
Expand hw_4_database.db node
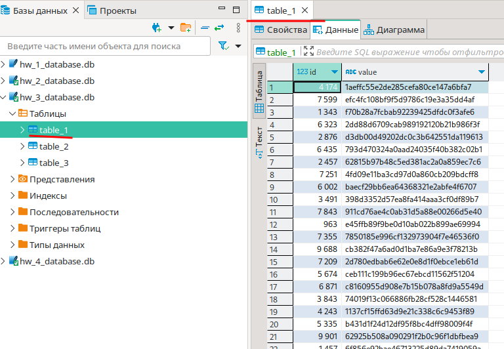click(x=3, y=261)
